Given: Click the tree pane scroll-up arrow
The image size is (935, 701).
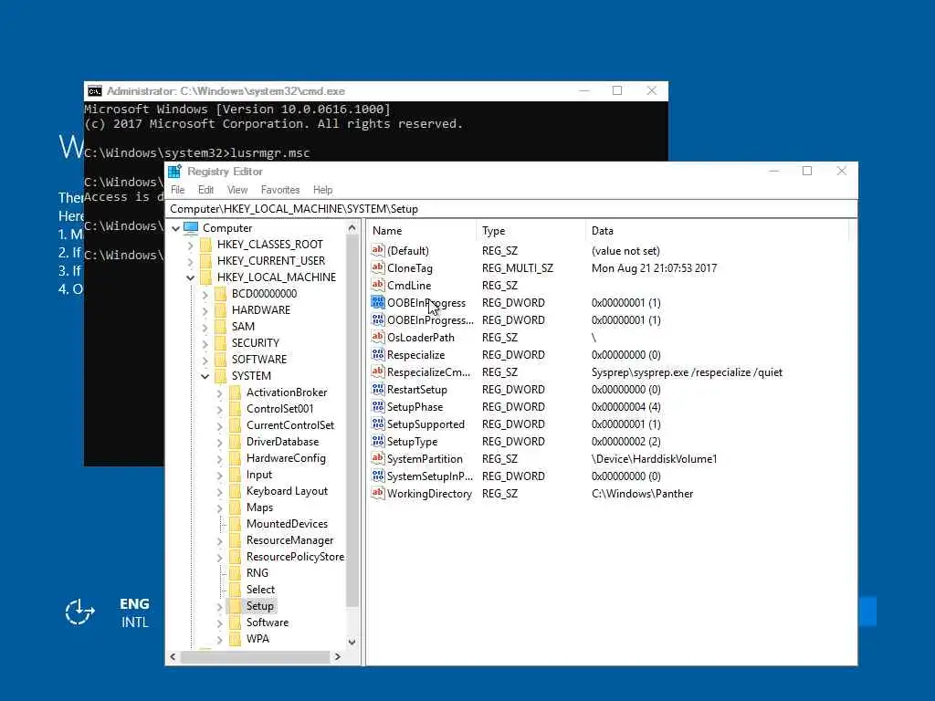Looking at the screenshot, I should [352, 228].
